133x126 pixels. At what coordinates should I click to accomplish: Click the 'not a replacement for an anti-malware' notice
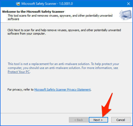(63, 68)
